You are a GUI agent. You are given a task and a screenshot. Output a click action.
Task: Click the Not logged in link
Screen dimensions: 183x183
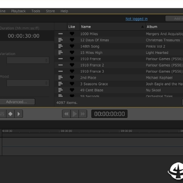coord(136,19)
